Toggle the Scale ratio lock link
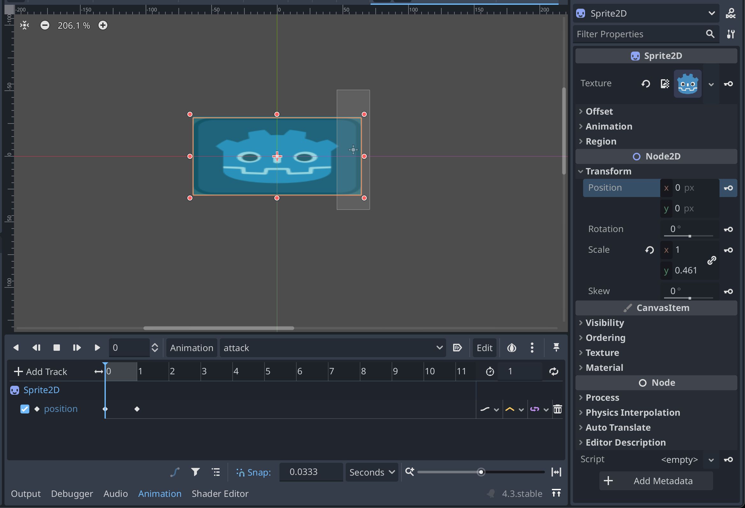The height and width of the screenshot is (508, 745). coord(711,260)
